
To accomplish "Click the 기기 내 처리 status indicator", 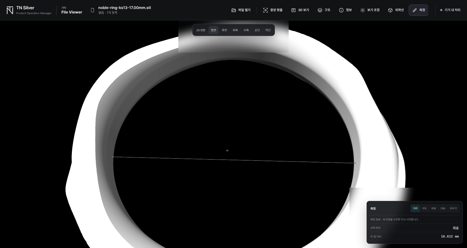I will click(450, 10).
